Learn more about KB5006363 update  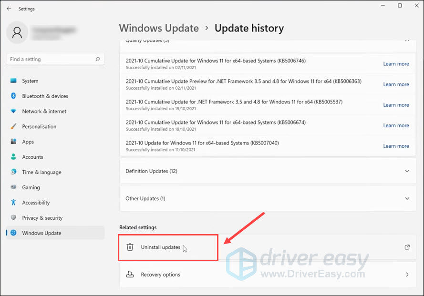click(x=396, y=84)
